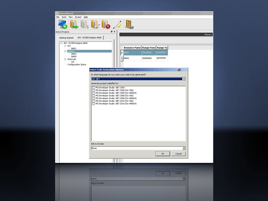Close the Active Projects panel
Image resolution: width=268 pixels, height=201 pixels.
(x=115, y=31)
